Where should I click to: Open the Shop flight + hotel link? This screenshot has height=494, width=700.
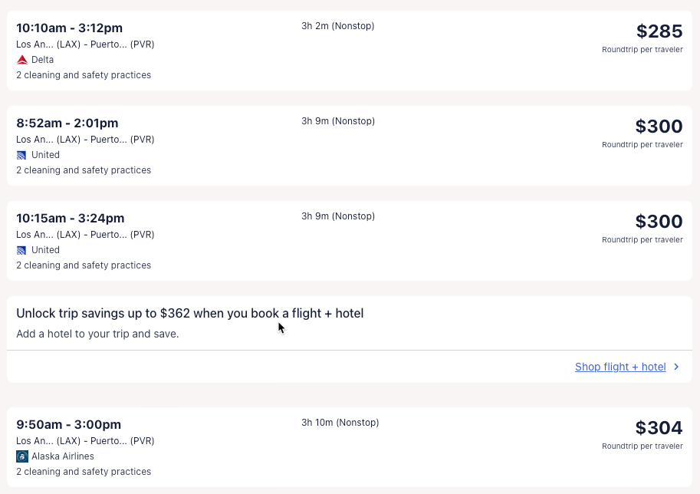619,367
